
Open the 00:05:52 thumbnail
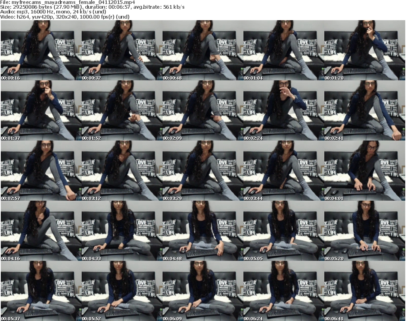point(122,291)
